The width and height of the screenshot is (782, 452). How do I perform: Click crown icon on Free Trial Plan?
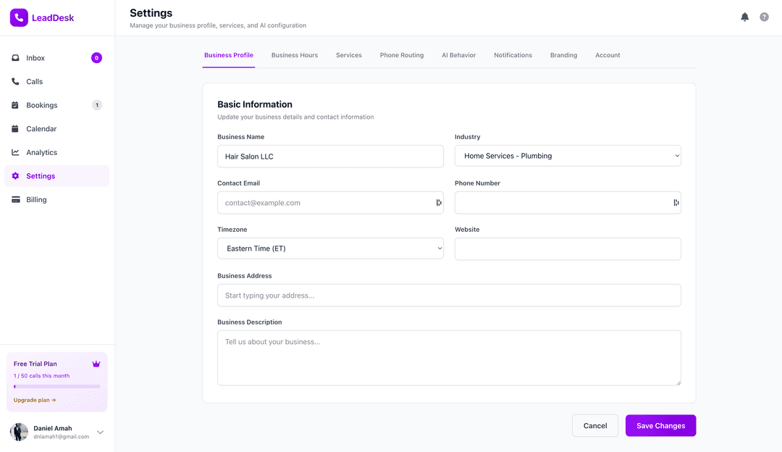[x=96, y=364]
